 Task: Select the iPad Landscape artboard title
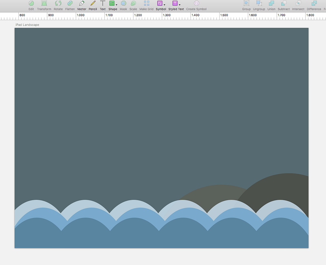click(27, 25)
